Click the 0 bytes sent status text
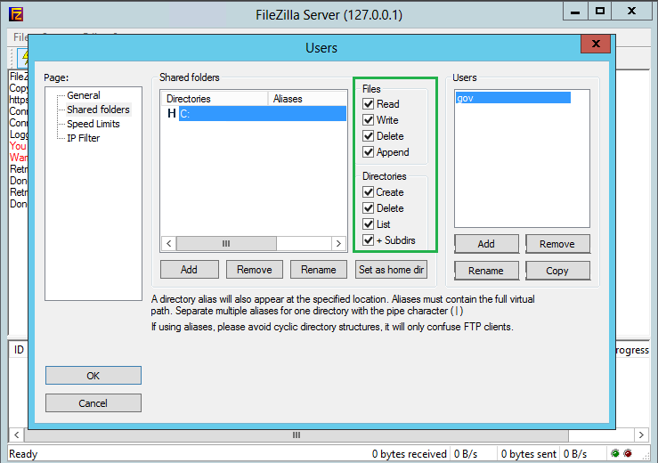Screen dimensions: 658x463 pyautogui.click(x=528, y=454)
